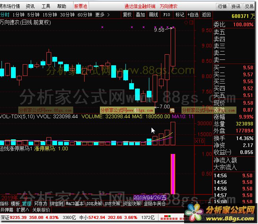Click the 关联报价 button

(41, 210)
